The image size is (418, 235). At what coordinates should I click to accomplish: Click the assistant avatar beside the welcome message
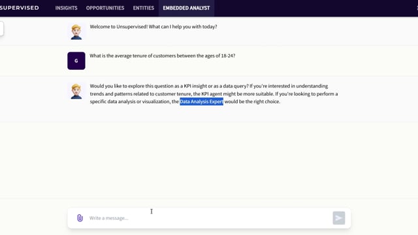(76, 32)
